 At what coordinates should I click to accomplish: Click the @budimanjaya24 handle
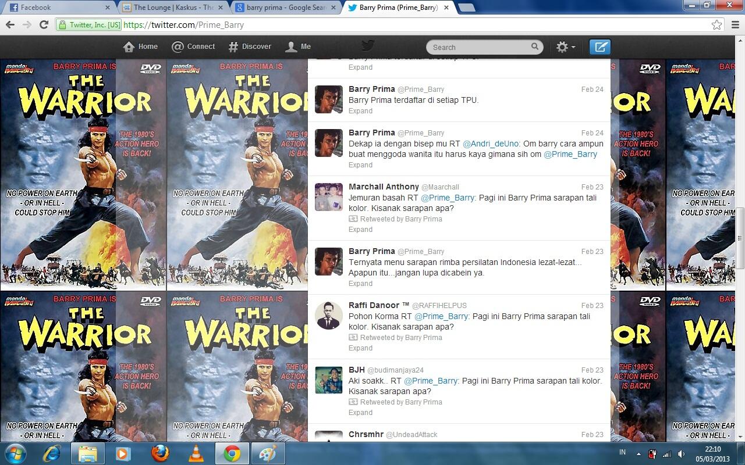[395, 370]
